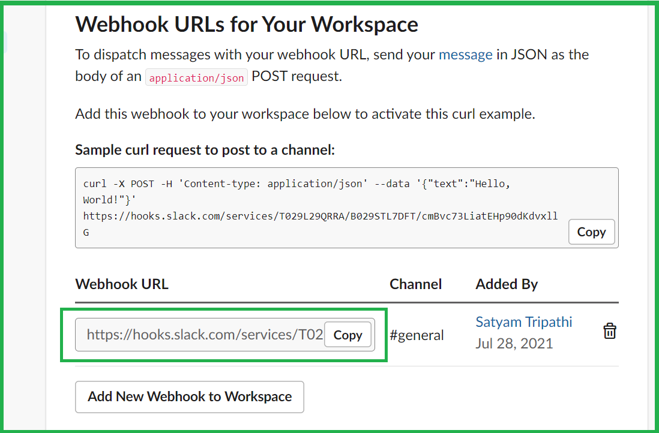Open the 'message' documentation link
659x433 pixels.
click(x=465, y=55)
